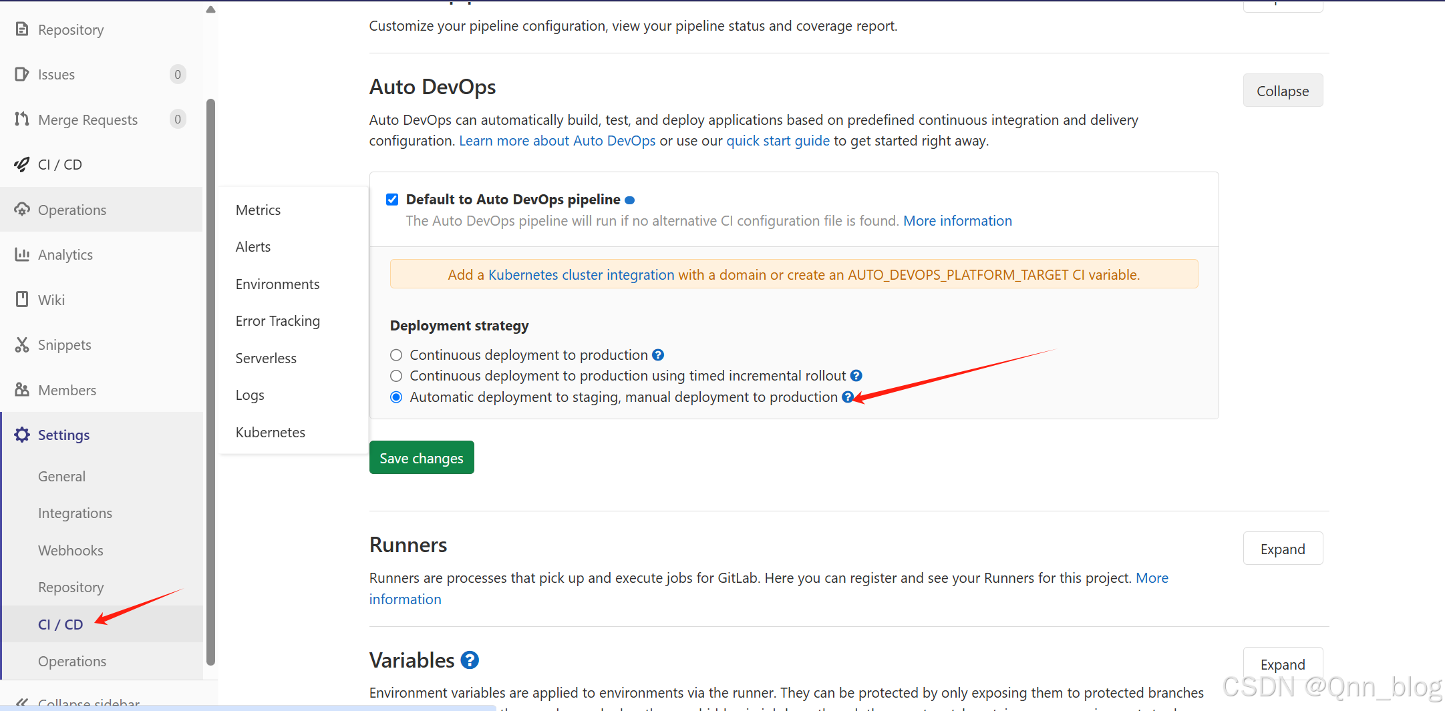
Task: Open the Webhooks settings page
Action: pos(70,550)
